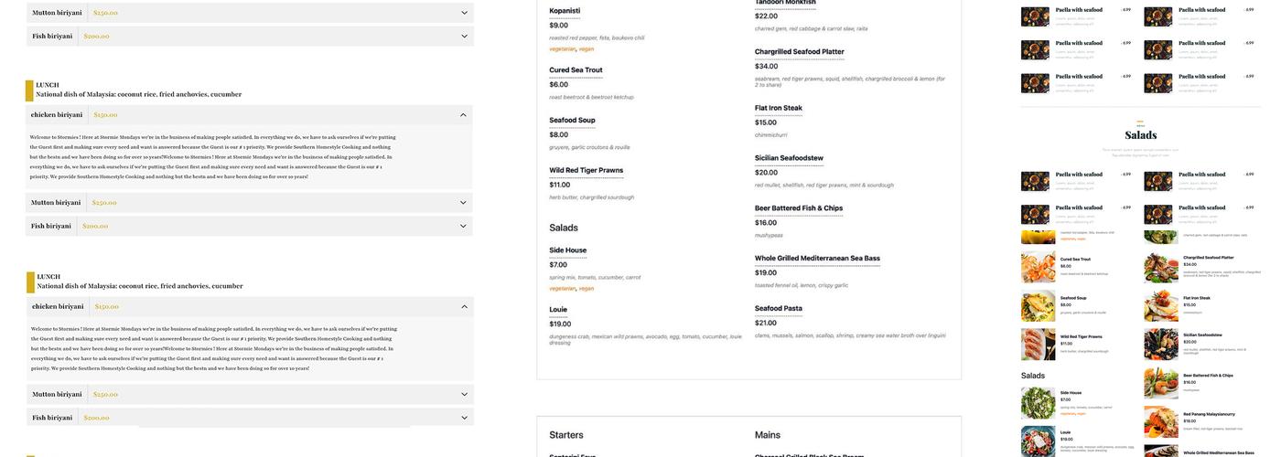Click the Flat Iron Steak photo
The width and height of the screenshot is (1281, 457).
tap(1160, 305)
